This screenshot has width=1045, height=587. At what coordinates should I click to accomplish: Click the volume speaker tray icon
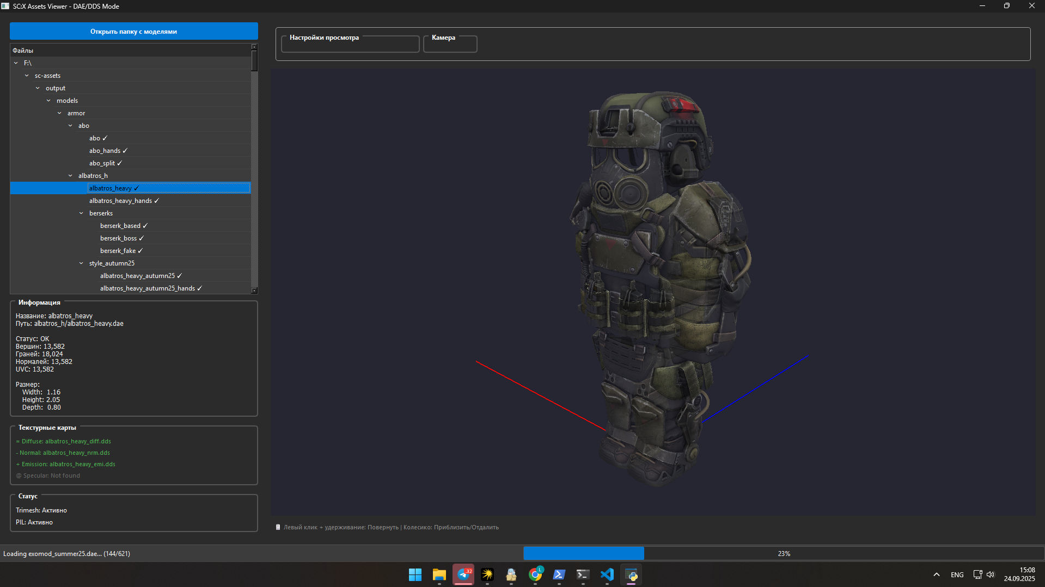point(991,574)
